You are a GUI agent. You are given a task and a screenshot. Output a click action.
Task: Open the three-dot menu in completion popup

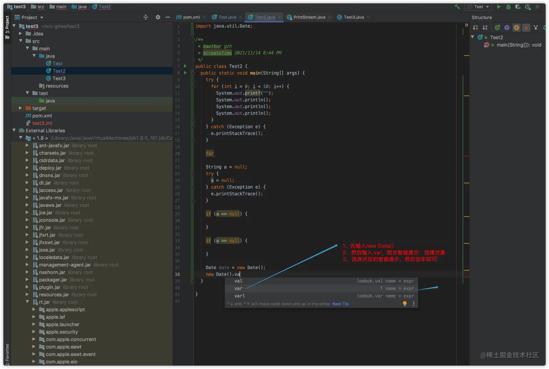(x=414, y=304)
